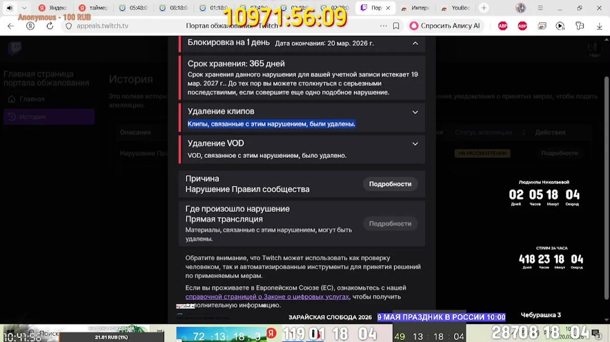The height and width of the screenshot is (342, 610).
Task: Open the 01:18 timer tab
Action: pos(214,8)
